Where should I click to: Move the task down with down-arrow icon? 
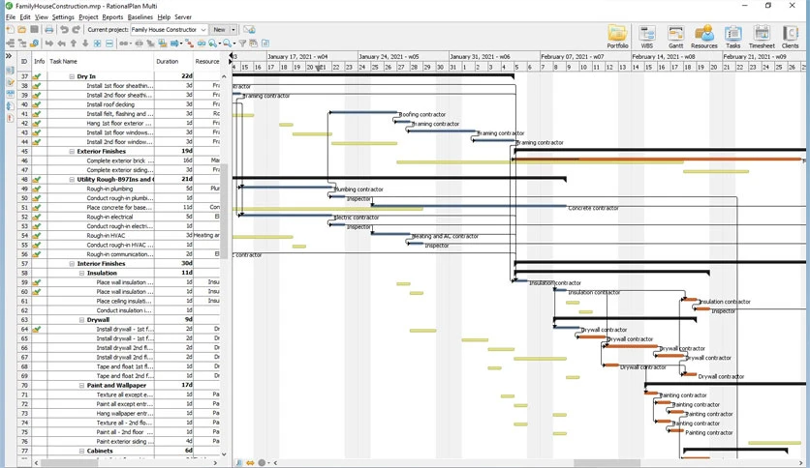coord(85,44)
